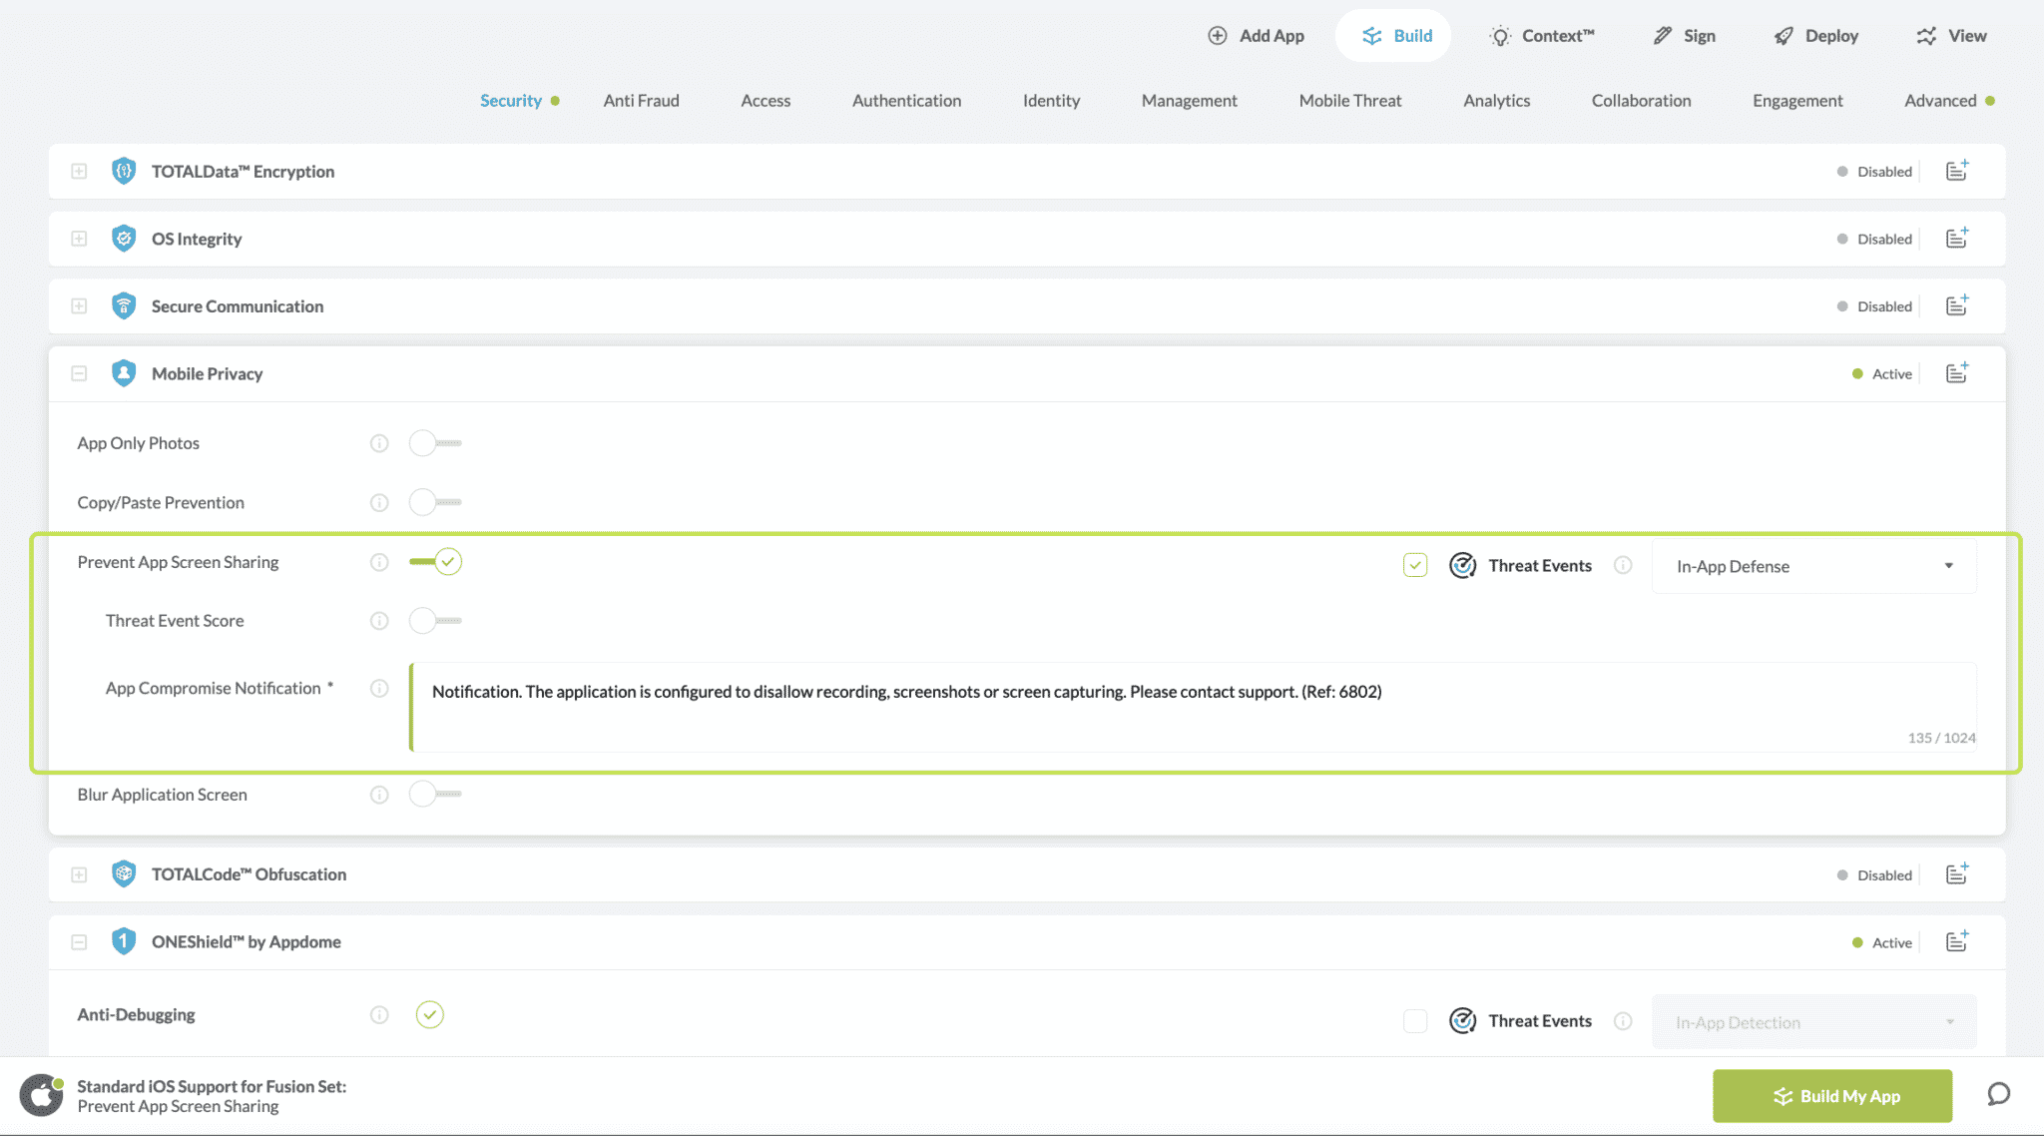Open the Mobile Threat tab
Image resolution: width=2044 pixels, height=1136 pixels.
click(x=1349, y=101)
